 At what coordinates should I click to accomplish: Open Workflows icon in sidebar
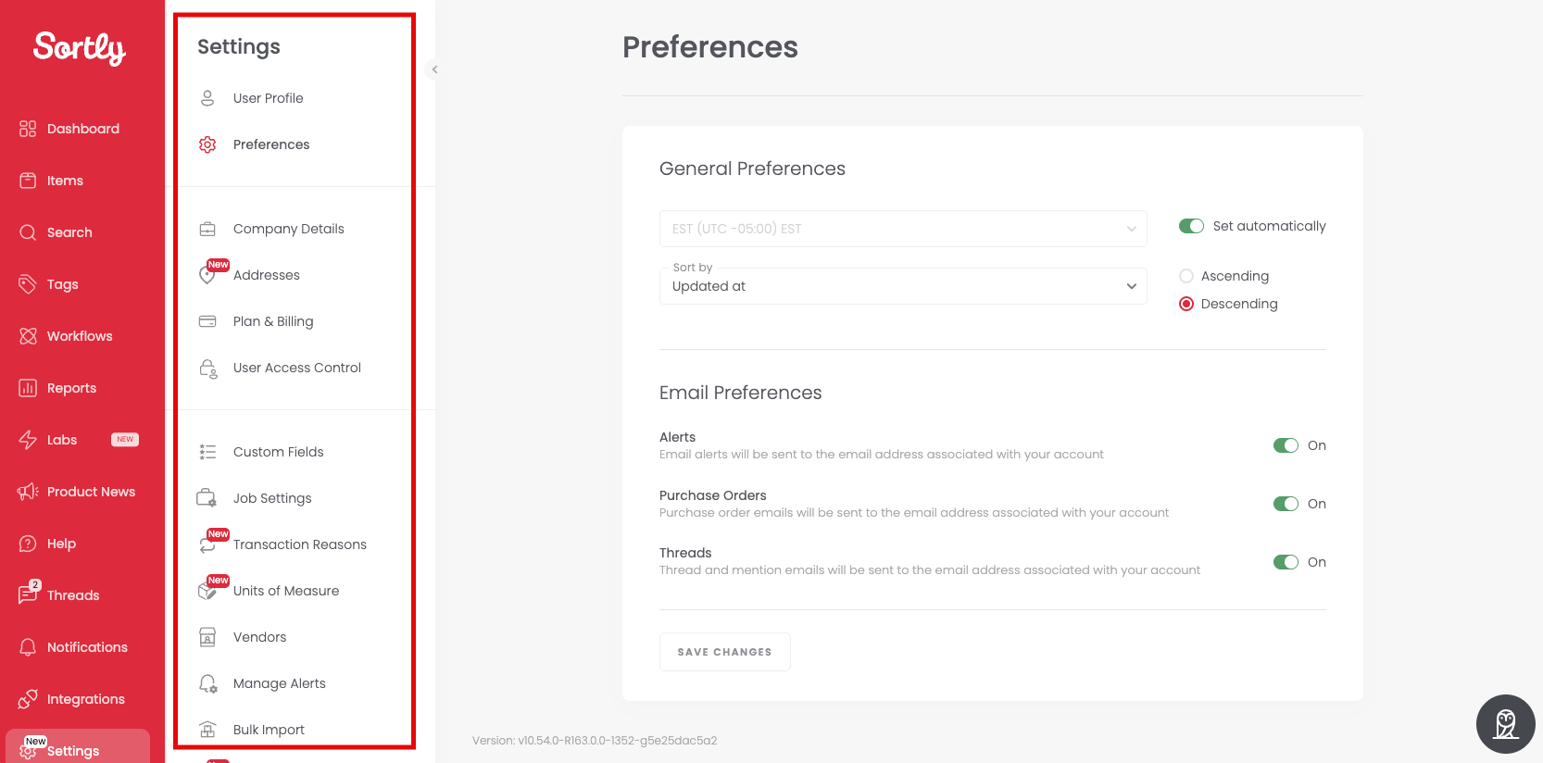tap(28, 336)
